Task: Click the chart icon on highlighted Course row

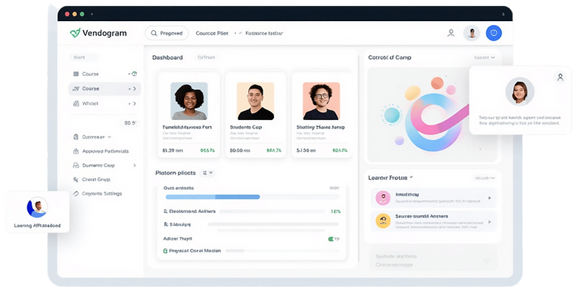Action: point(76,88)
